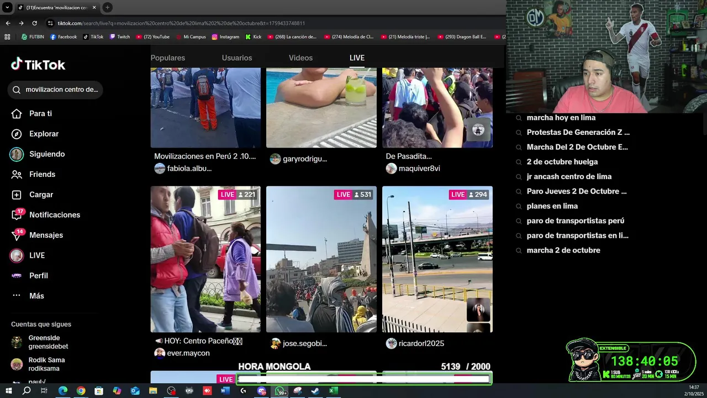Open the live stream with 221 viewers
Screen dimensions: 707x398
[205, 259]
